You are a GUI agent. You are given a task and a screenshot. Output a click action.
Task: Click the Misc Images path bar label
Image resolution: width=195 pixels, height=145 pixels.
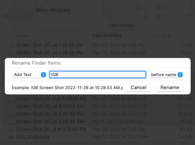click(122, 25)
